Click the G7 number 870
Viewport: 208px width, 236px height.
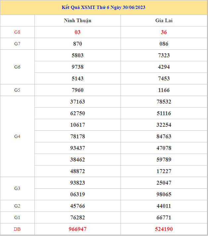coord(78,44)
